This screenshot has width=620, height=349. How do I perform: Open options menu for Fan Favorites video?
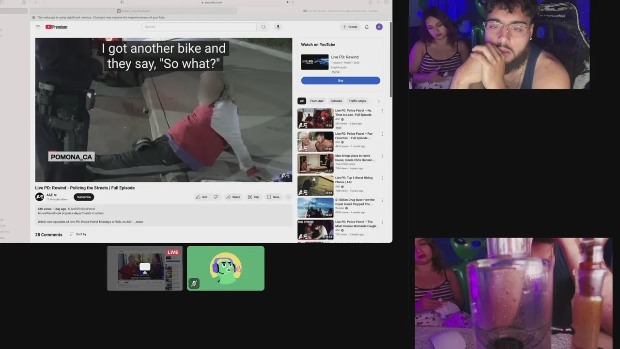click(382, 134)
